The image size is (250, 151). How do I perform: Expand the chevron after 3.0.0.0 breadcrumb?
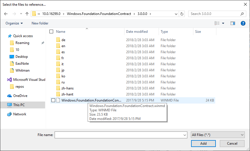150,14
